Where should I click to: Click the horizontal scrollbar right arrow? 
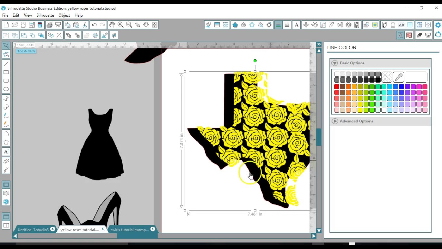pos(314,236)
